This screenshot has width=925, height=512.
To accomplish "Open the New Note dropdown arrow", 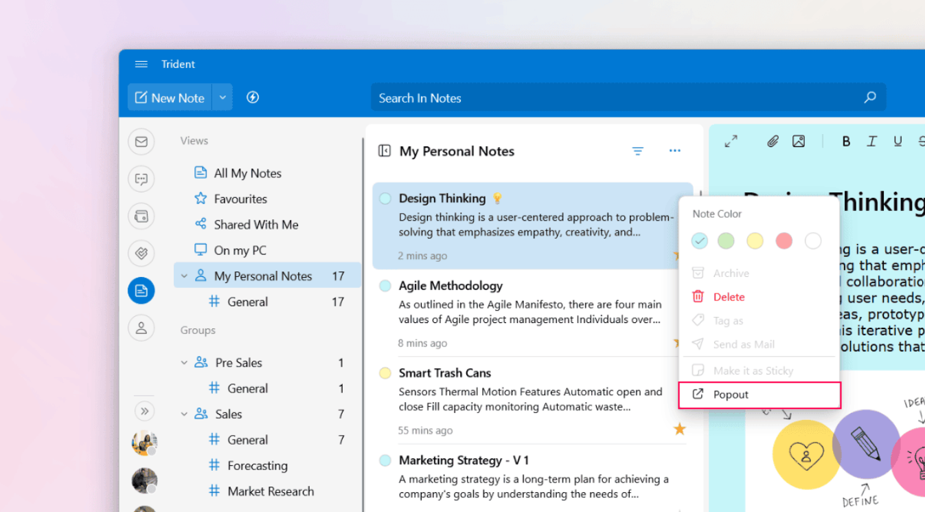I will tap(222, 98).
